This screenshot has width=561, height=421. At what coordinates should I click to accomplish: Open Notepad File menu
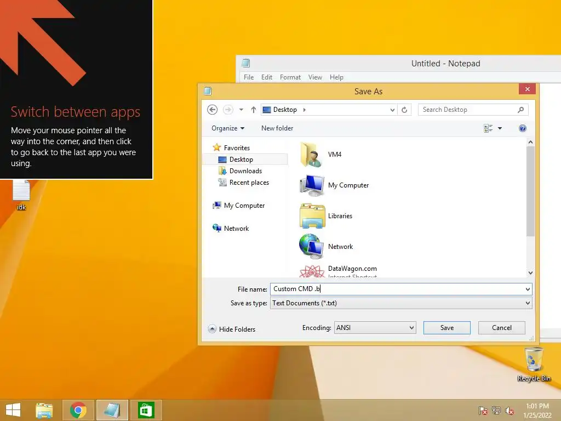click(249, 77)
